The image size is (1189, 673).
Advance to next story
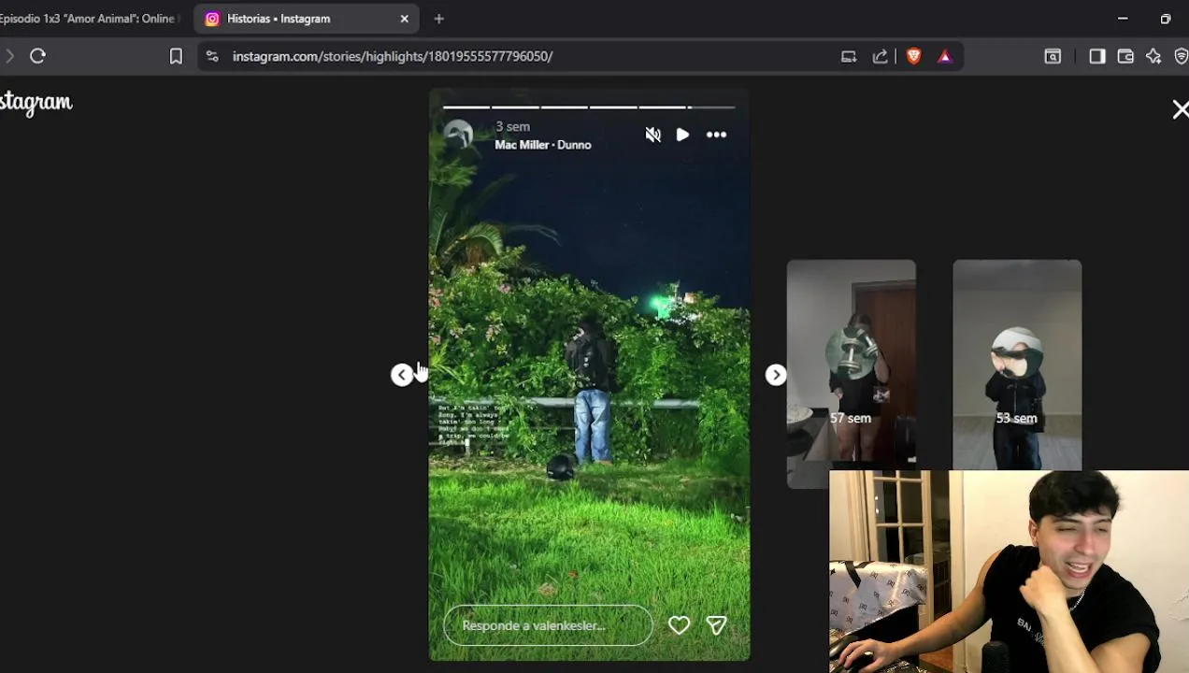pos(776,375)
